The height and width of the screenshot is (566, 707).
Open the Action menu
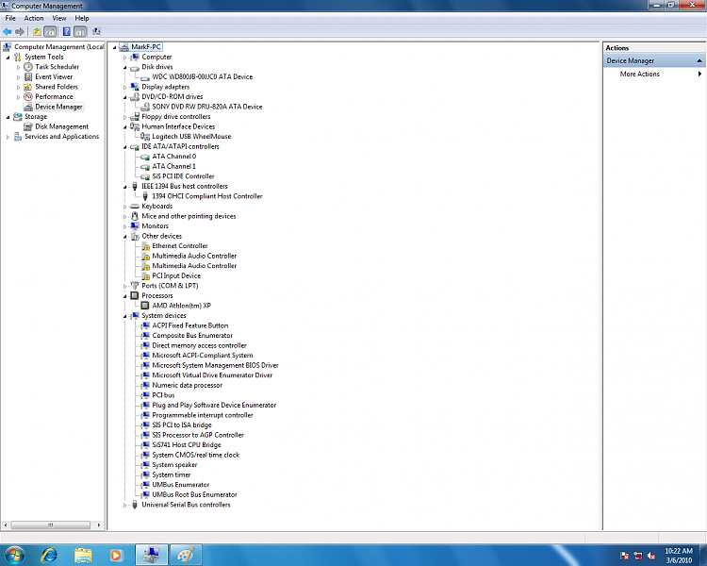click(34, 18)
